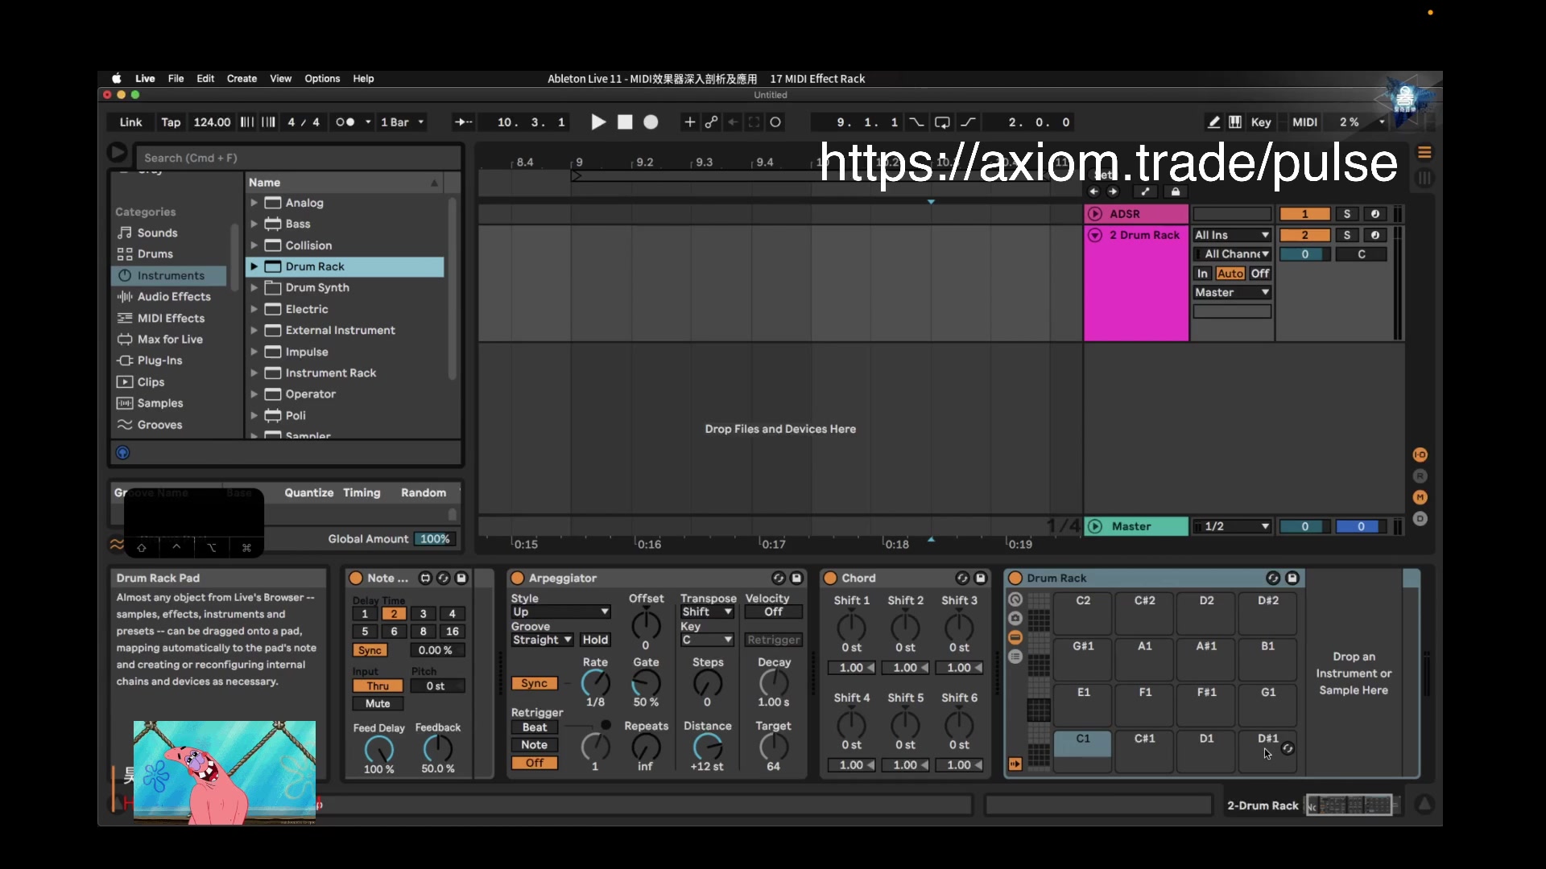Expand the Instrument Rack folder
Image resolution: width=1546 pixels, height=869 pixels.
(254, 373)
